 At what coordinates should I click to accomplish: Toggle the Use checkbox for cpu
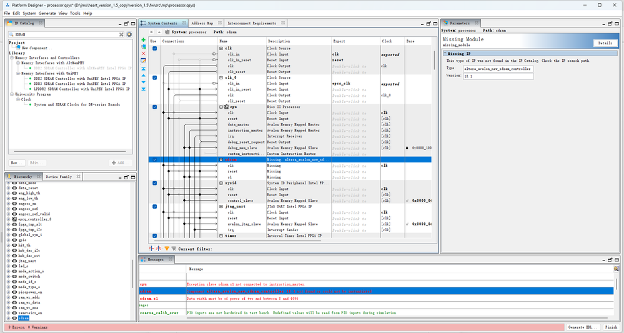coord(154,107)
